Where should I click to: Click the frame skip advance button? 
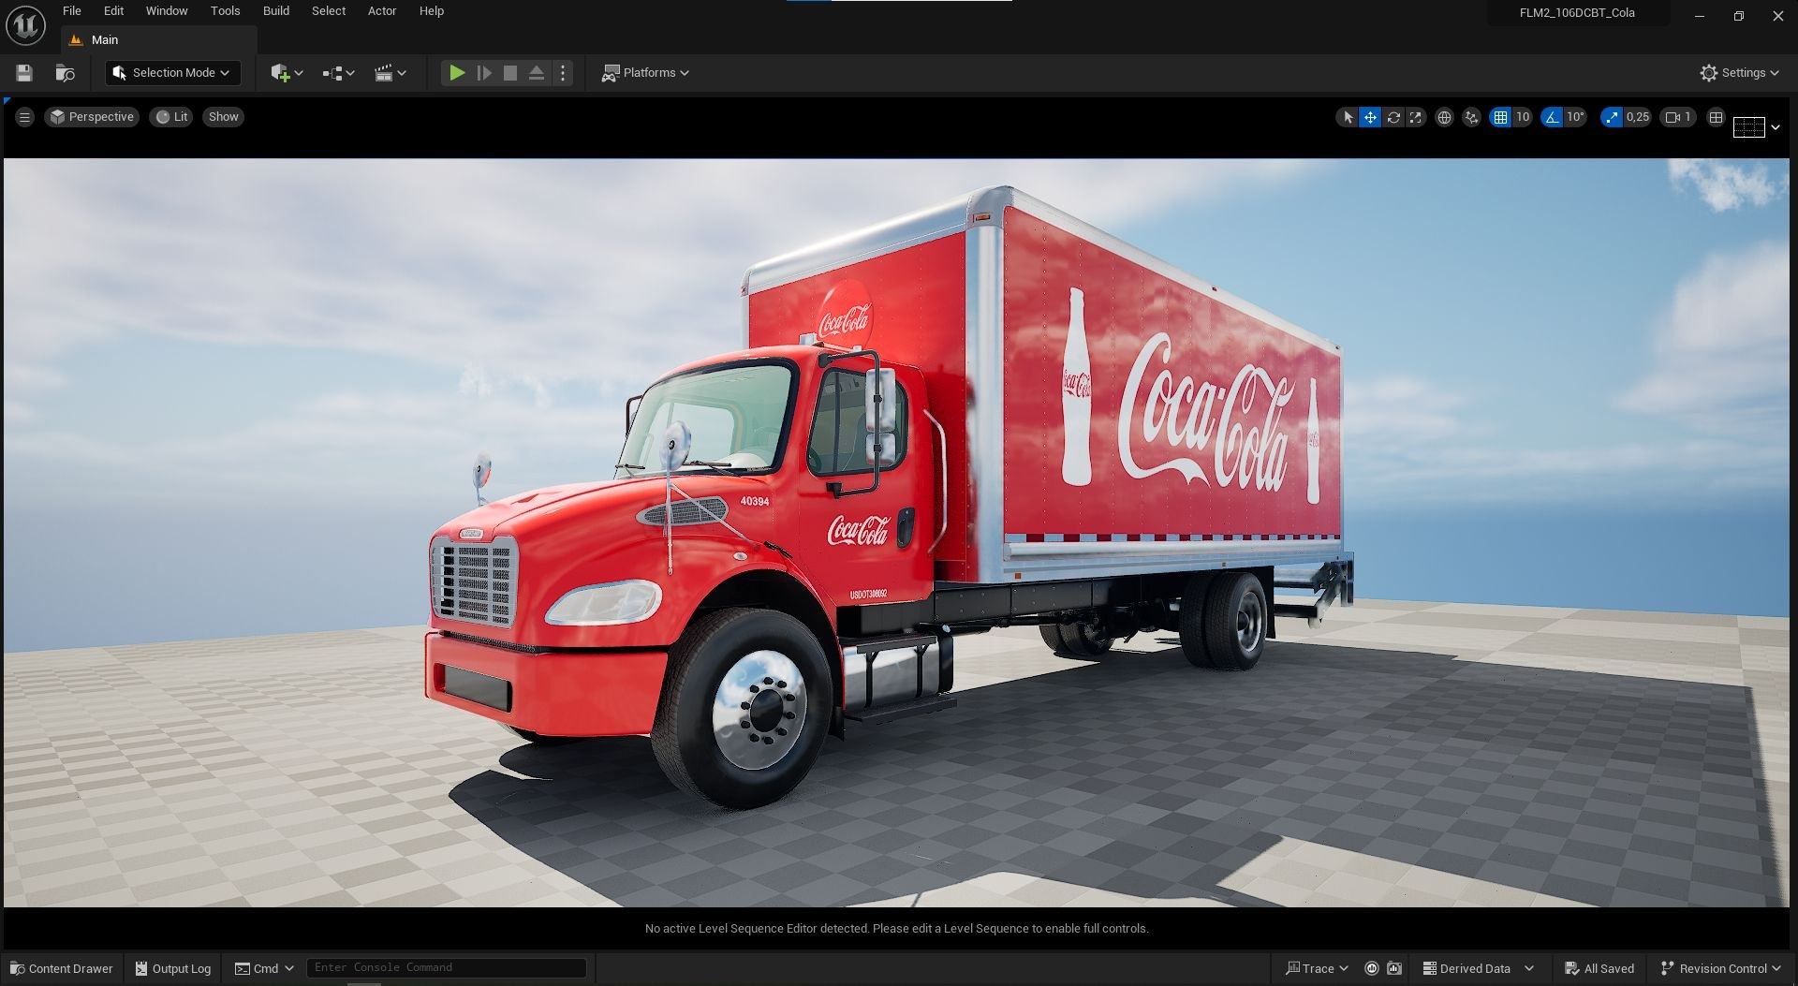(x=484, y=73)
